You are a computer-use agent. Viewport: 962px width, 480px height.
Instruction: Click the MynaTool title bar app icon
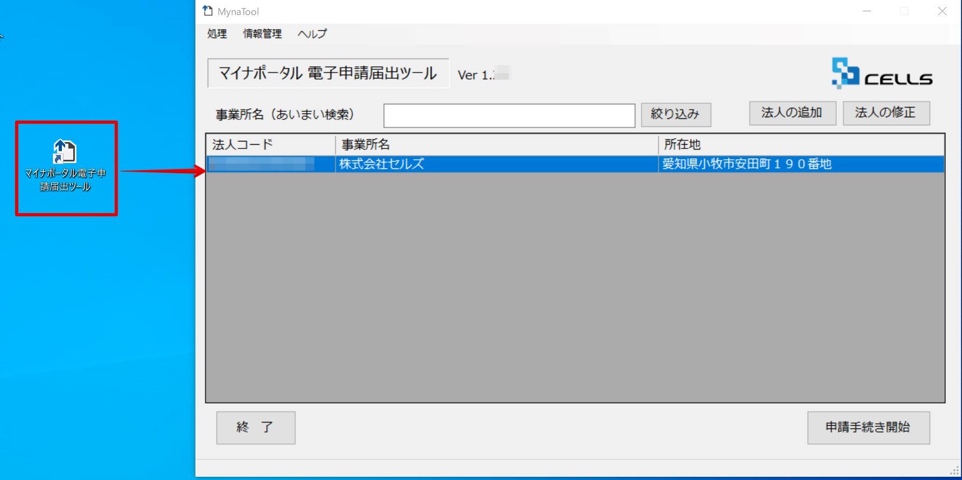[207, 11]
